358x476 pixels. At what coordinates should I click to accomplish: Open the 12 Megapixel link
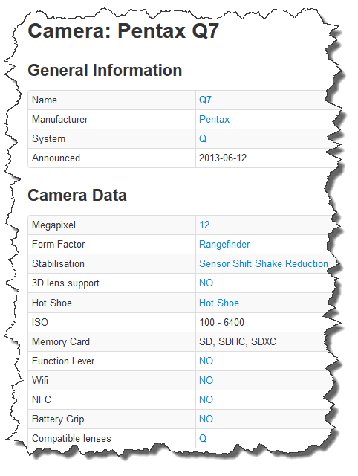tap(204, 225)
